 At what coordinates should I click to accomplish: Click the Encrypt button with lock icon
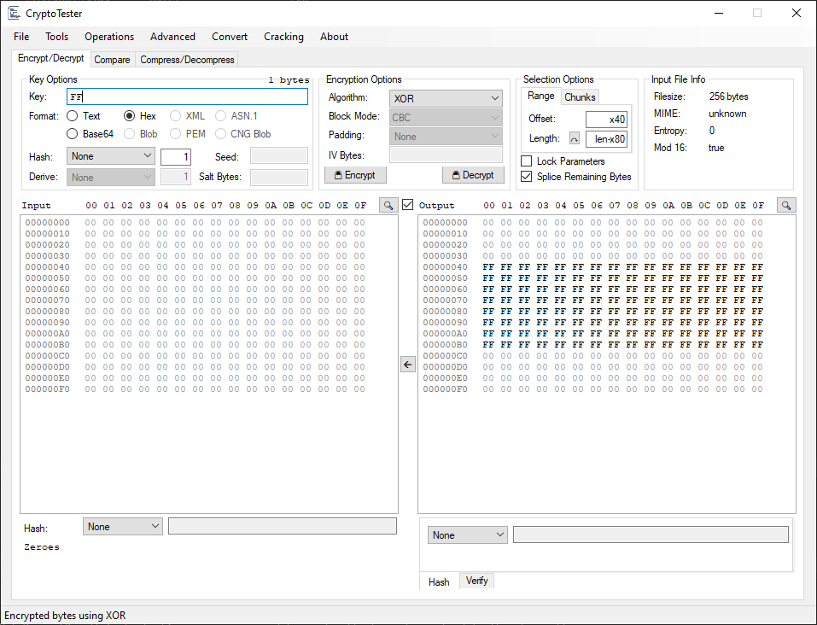[355, 175]
